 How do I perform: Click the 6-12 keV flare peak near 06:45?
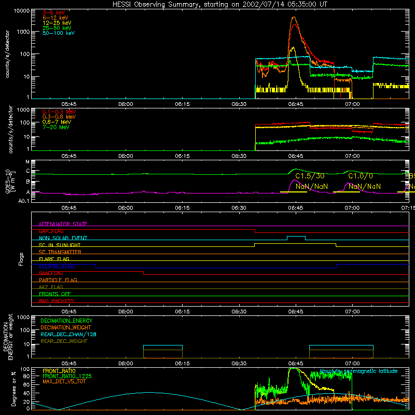coord(294,18)
